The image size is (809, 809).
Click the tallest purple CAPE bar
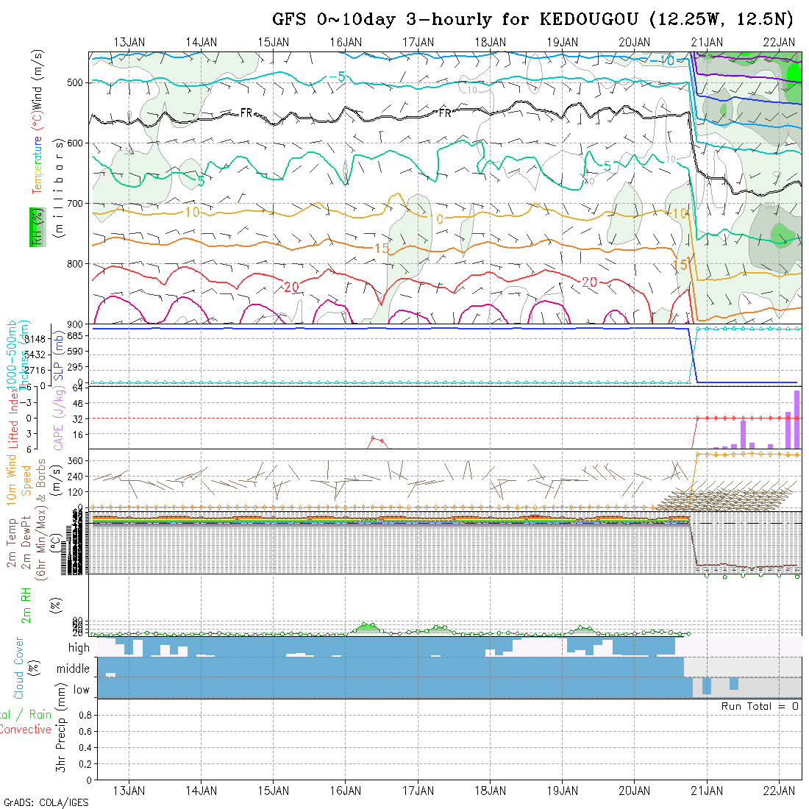(x=796, y=419)
